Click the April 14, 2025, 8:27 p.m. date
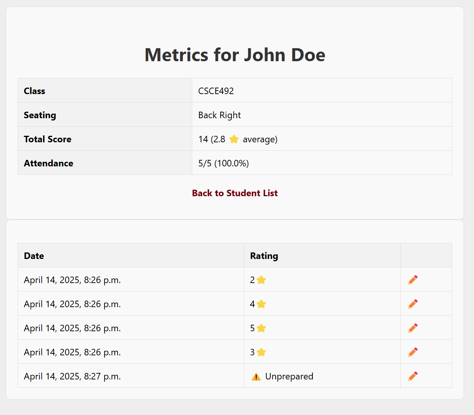 72,376
